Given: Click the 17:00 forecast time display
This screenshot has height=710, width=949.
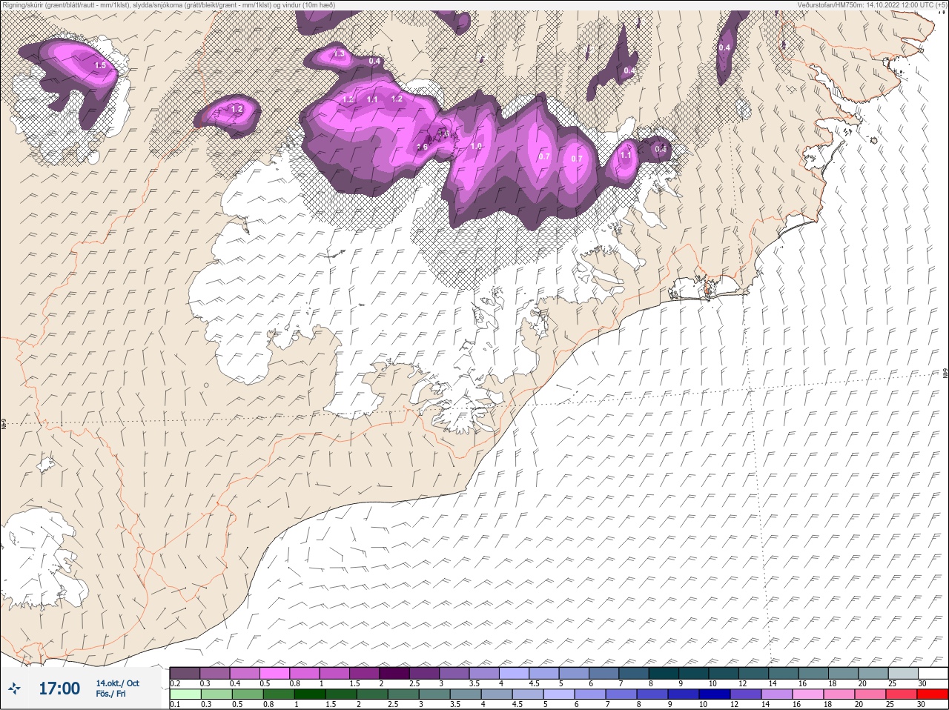Looking at the screenshot, I should point(59,689).
